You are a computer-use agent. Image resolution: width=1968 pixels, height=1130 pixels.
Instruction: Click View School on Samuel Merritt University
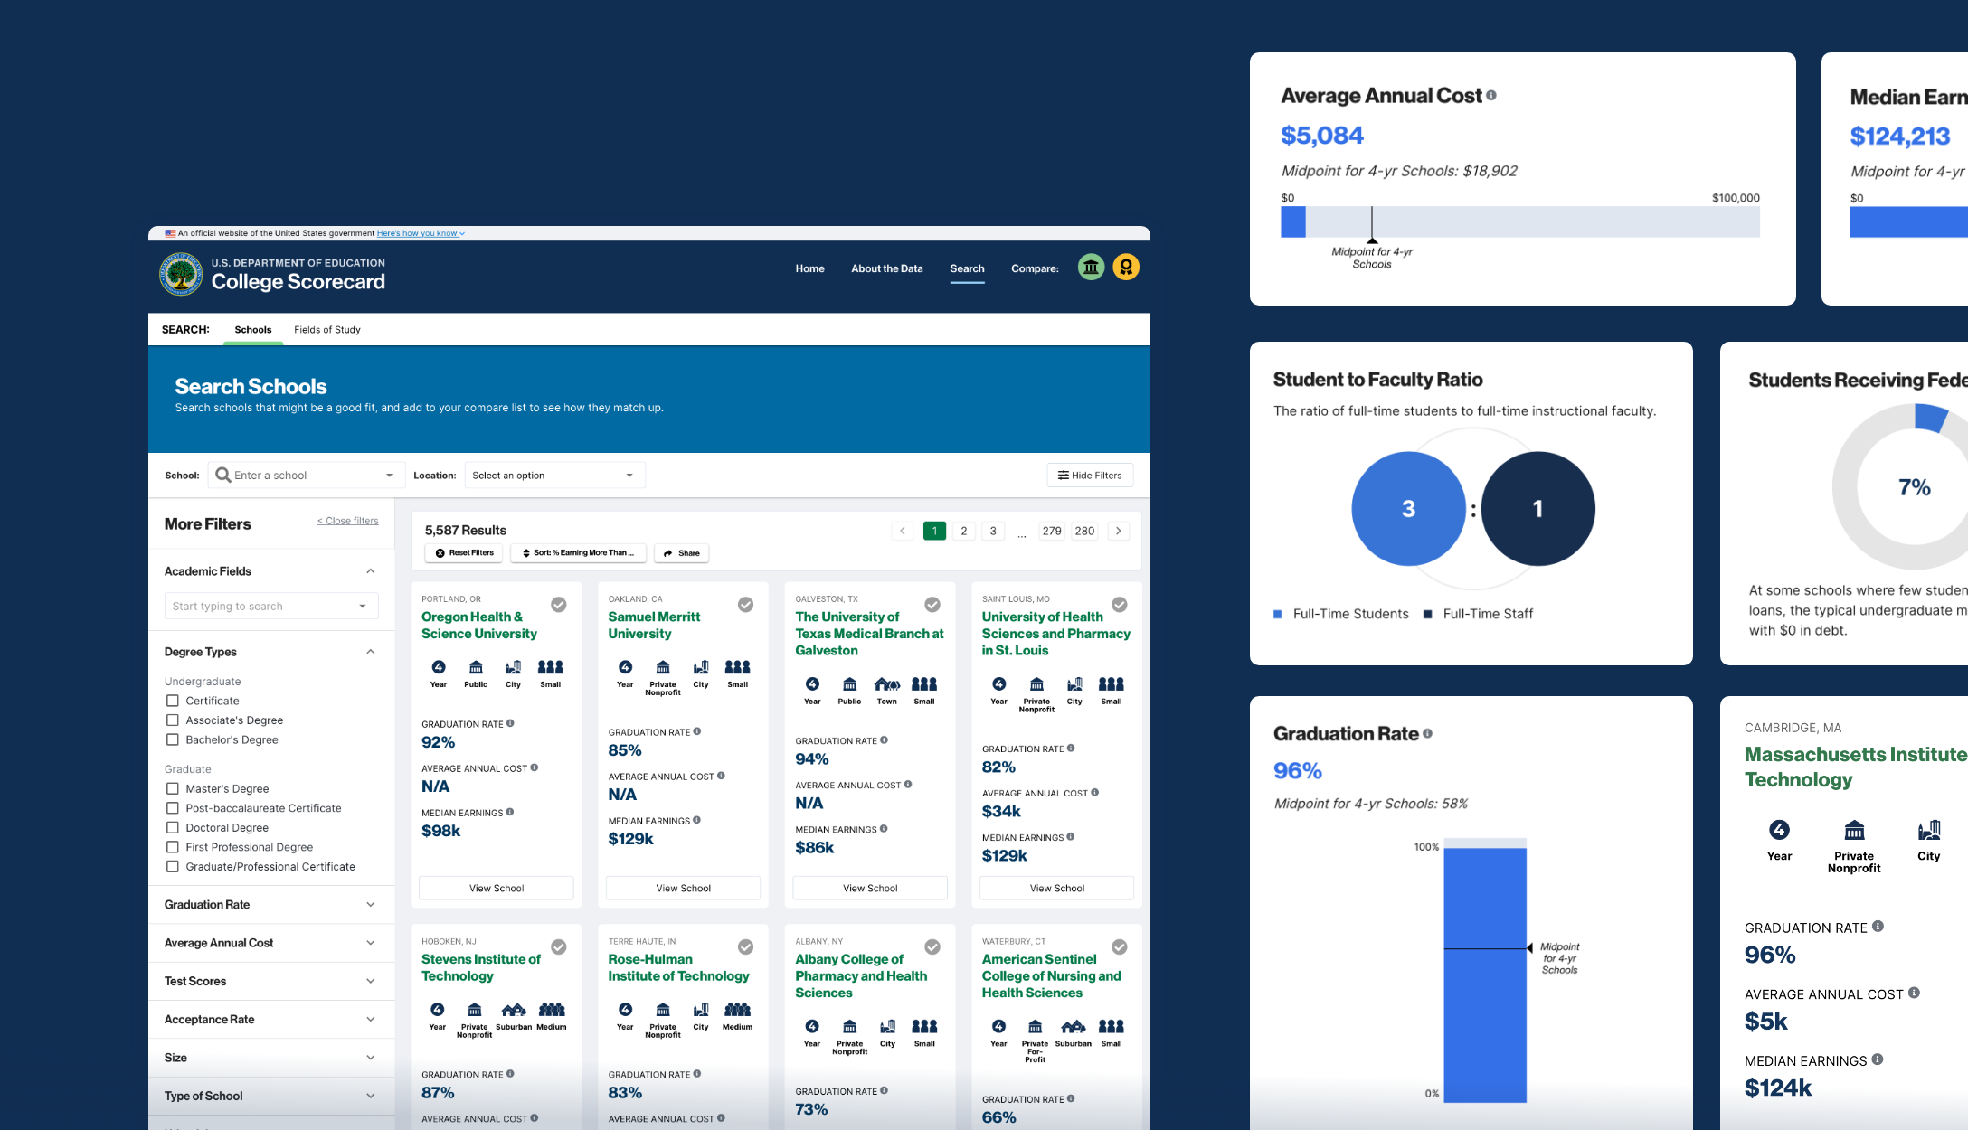coord(681,887)
